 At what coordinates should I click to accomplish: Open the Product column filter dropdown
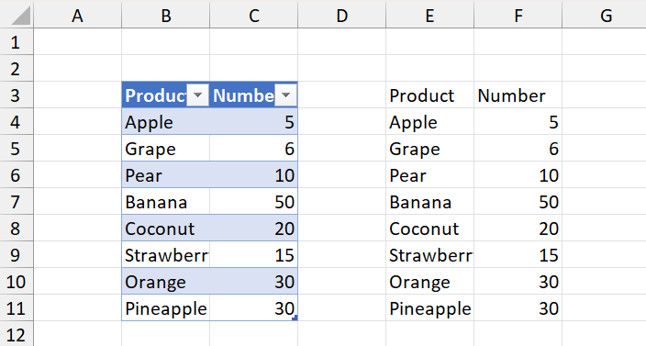tap(198, 95)
